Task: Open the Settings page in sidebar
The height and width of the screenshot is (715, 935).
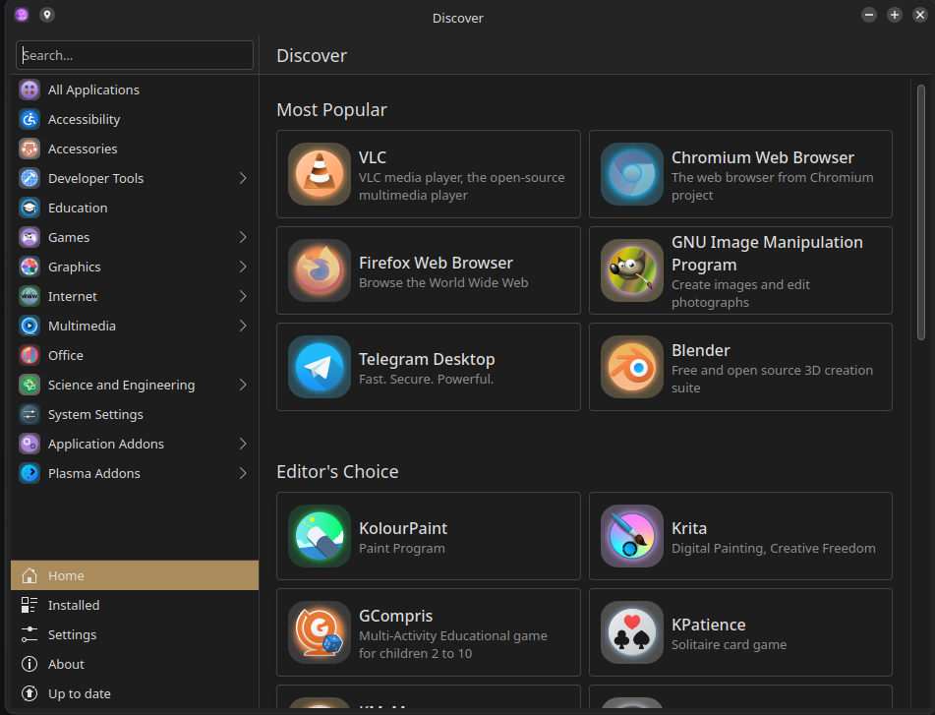Action: point(135,634)
